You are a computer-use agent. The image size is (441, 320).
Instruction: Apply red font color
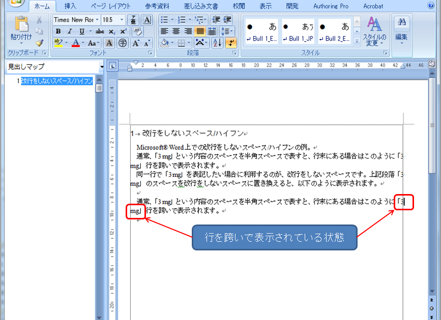point(76,43)
